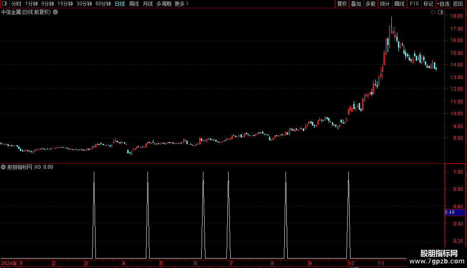
Task: Select the 30分钟 period
Action: click(x=84, y=4)
